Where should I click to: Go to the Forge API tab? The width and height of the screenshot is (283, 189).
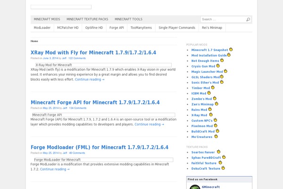(x=117, y=28)
